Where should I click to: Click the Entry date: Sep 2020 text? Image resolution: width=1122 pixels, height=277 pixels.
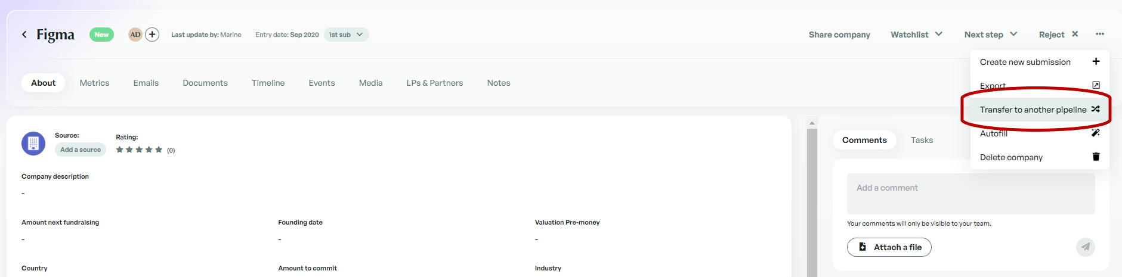[287, 35]
